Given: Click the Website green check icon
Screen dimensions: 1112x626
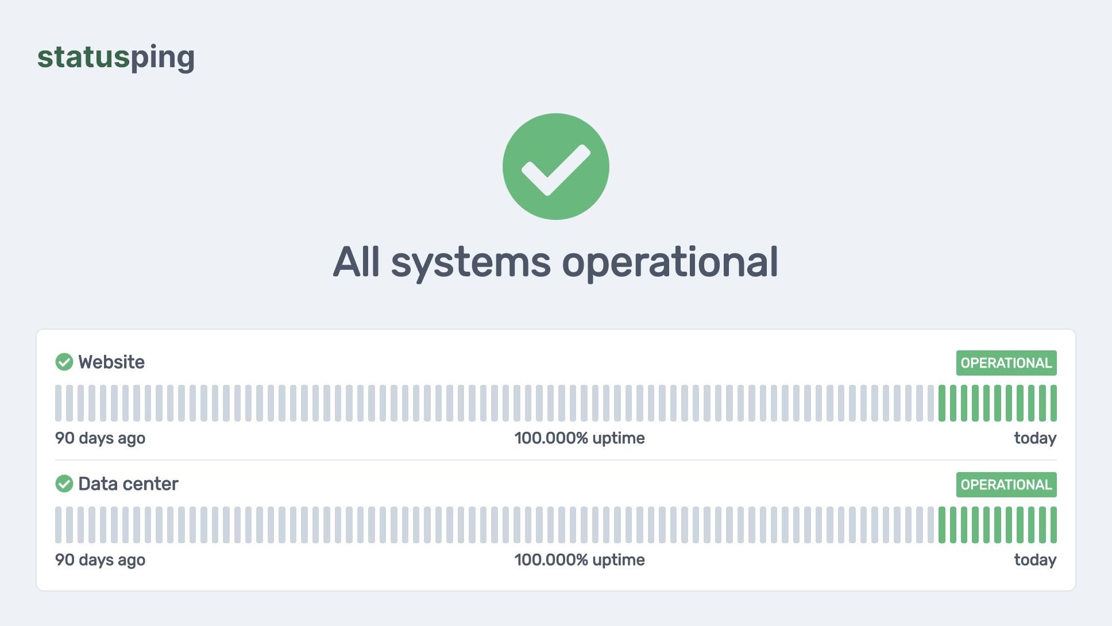Looking at the screenshot, I should tap(64, 362).
